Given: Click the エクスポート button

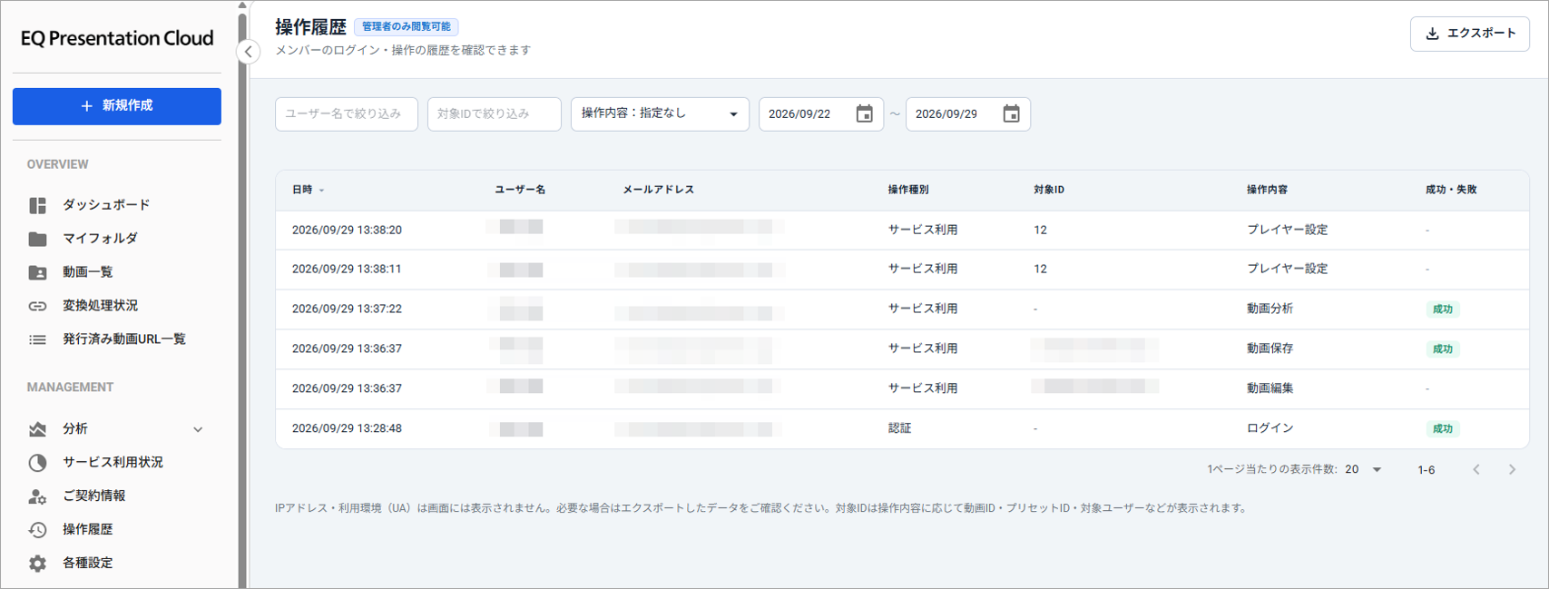Looking at the screenshot, I should tap(1470, 34).
